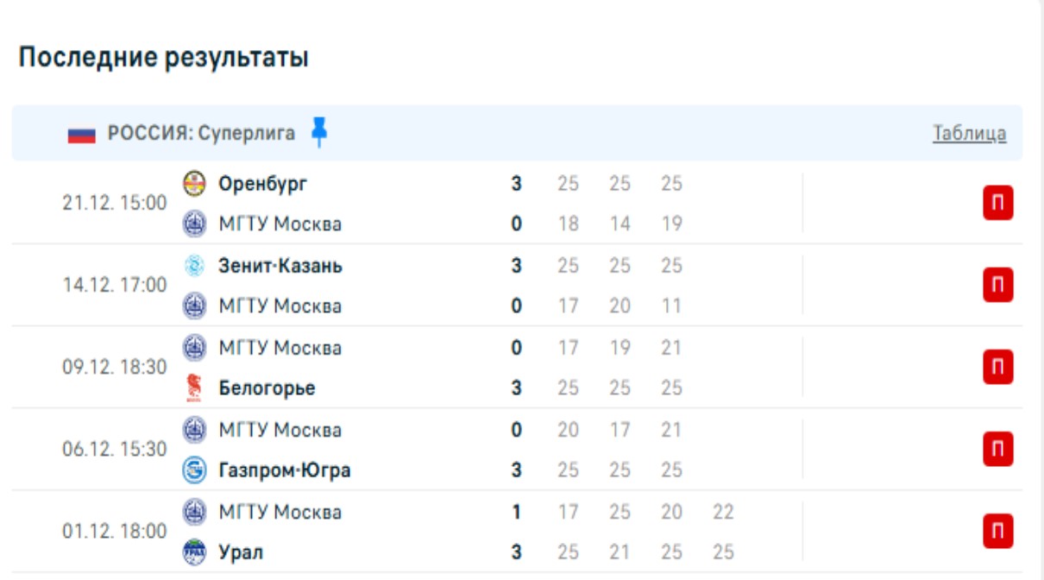
Task: Click the Оренбург team logo
Action: point(195,183)
